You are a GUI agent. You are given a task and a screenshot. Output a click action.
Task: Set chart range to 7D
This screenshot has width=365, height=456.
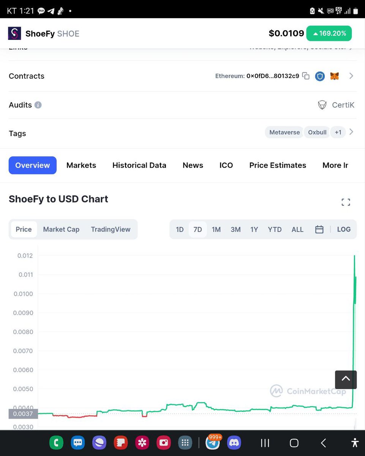click(198, 230)
